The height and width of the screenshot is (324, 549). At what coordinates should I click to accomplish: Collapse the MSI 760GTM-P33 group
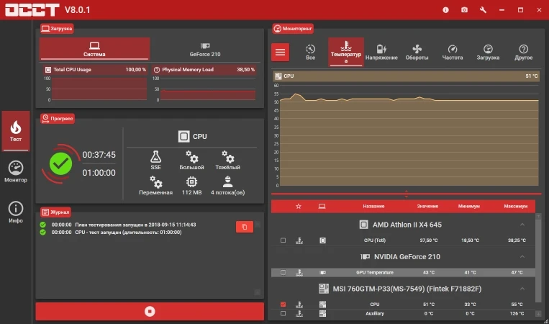click(x=522, y=289)
